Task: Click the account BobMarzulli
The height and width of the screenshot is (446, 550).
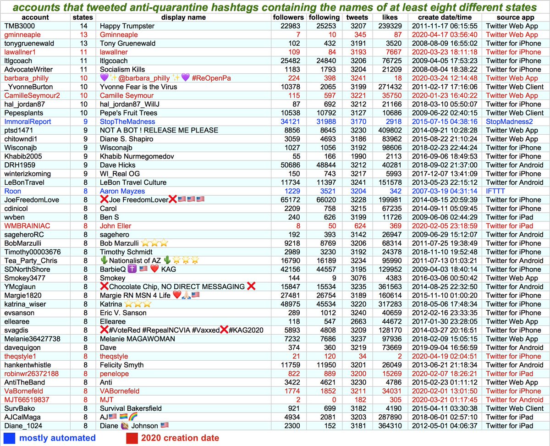Action: [x=23, y=243]
